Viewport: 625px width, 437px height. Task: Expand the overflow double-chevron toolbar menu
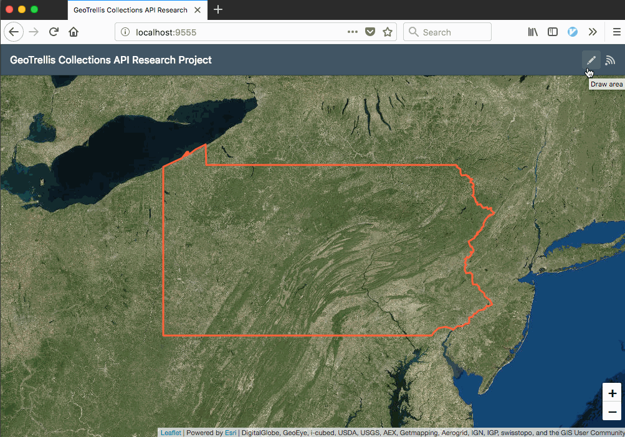(592, 32)
